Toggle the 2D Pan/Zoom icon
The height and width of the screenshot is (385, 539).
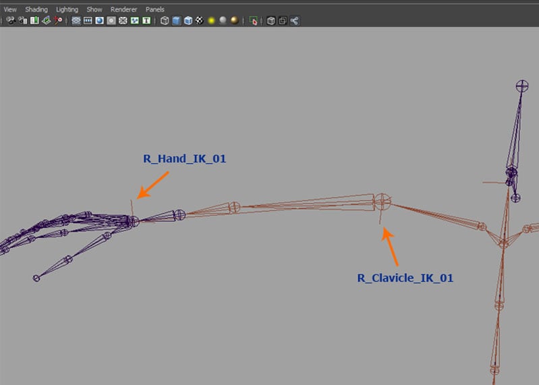[x=58, y=21]
